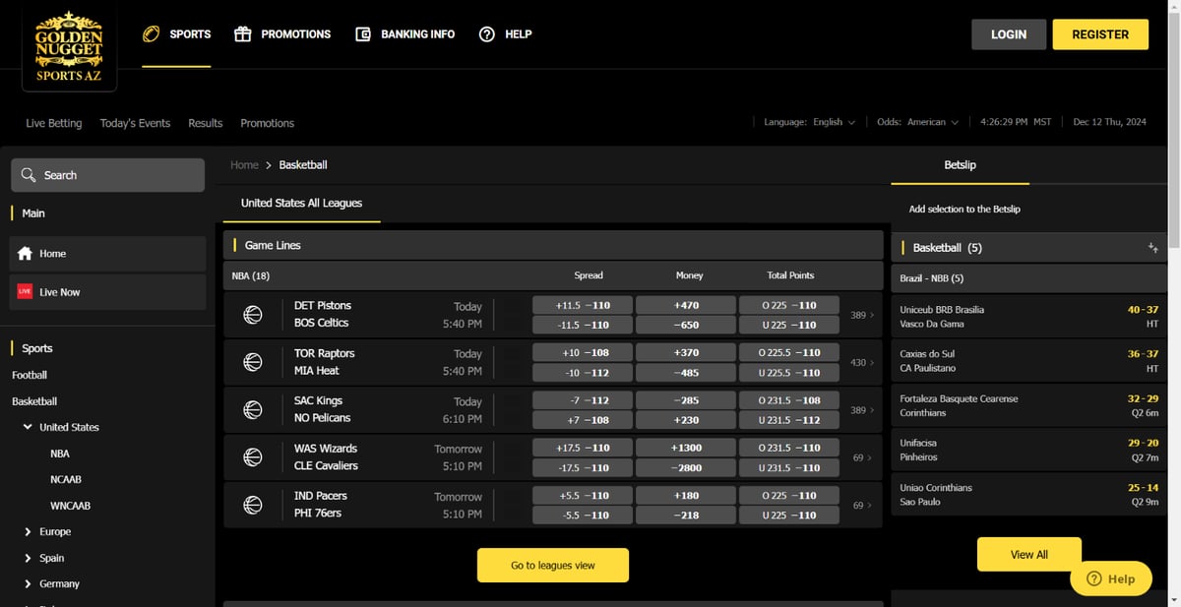Open the Promotions page with the gift icon

tap(282, 34)
